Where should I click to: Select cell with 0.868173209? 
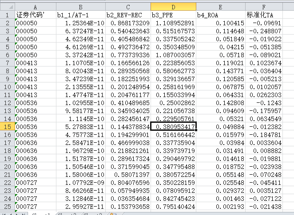128,23
